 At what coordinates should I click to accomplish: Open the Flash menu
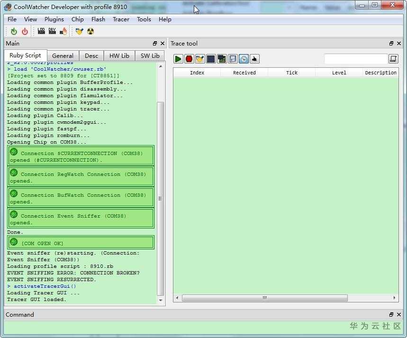coord(98,19)
